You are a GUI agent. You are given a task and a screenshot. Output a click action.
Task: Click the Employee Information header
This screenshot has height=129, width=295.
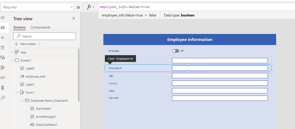point(190,40)
